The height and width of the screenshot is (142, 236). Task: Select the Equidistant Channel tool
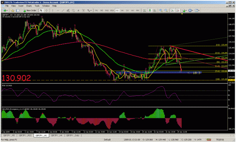68,11
